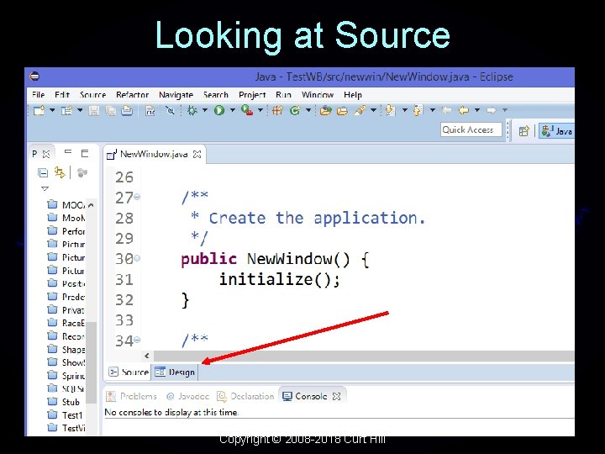
Task: Click the grayed filter icon in Package Explorer
Action: point(82,172)
